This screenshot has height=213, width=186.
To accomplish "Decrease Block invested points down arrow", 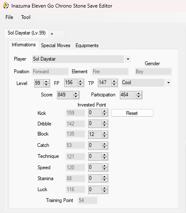I will pyautogui.click(x=105, y=136).
